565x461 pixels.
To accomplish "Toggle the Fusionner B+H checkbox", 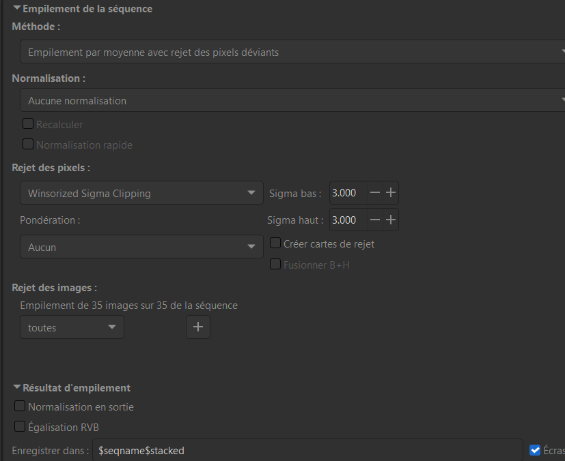I will point(275,264).
